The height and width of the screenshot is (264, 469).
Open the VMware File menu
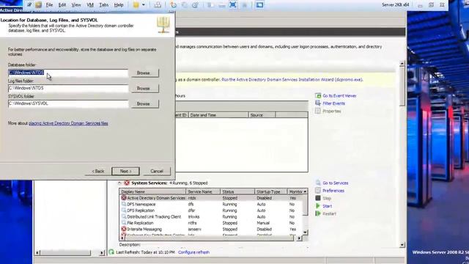[49, 5]
